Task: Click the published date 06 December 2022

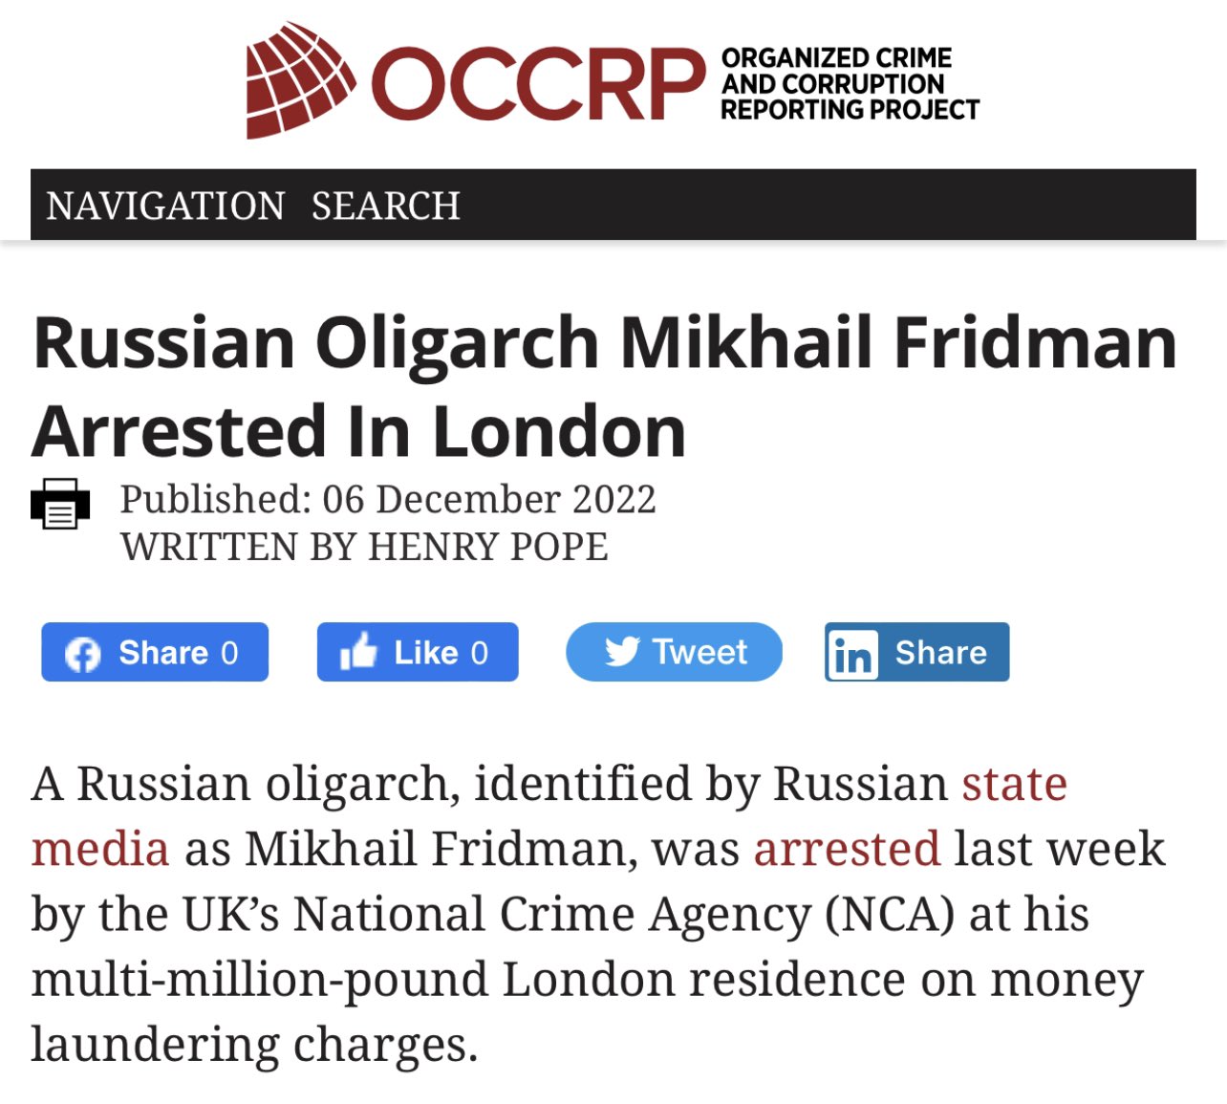Action: point(489,499)
